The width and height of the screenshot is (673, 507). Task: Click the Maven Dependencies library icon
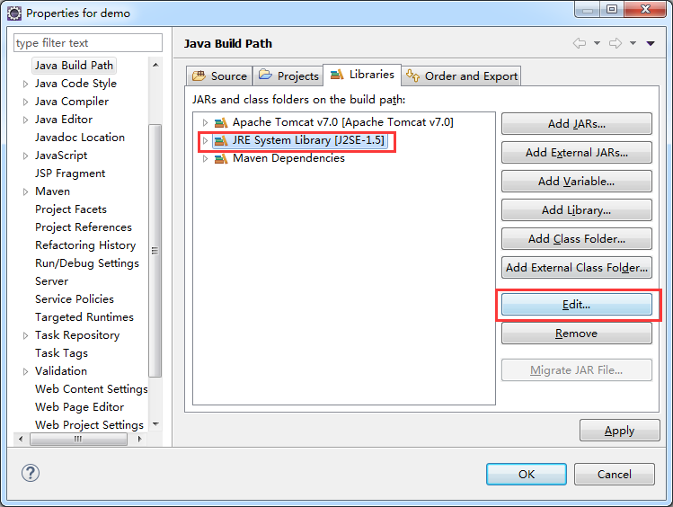click(x=221, y=159)
